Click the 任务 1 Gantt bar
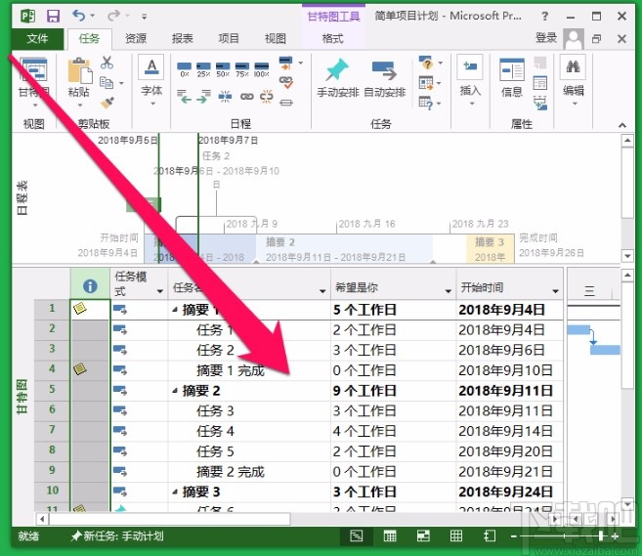Screen dimensions: 642x556 point(578,329)
